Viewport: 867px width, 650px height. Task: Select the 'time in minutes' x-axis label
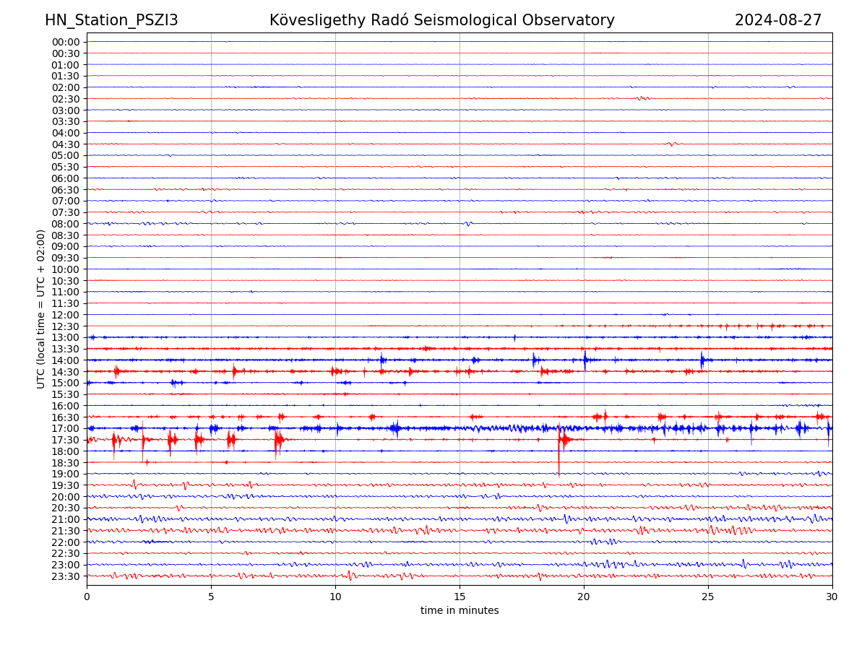pyautogui.click(x=460, y=611)
